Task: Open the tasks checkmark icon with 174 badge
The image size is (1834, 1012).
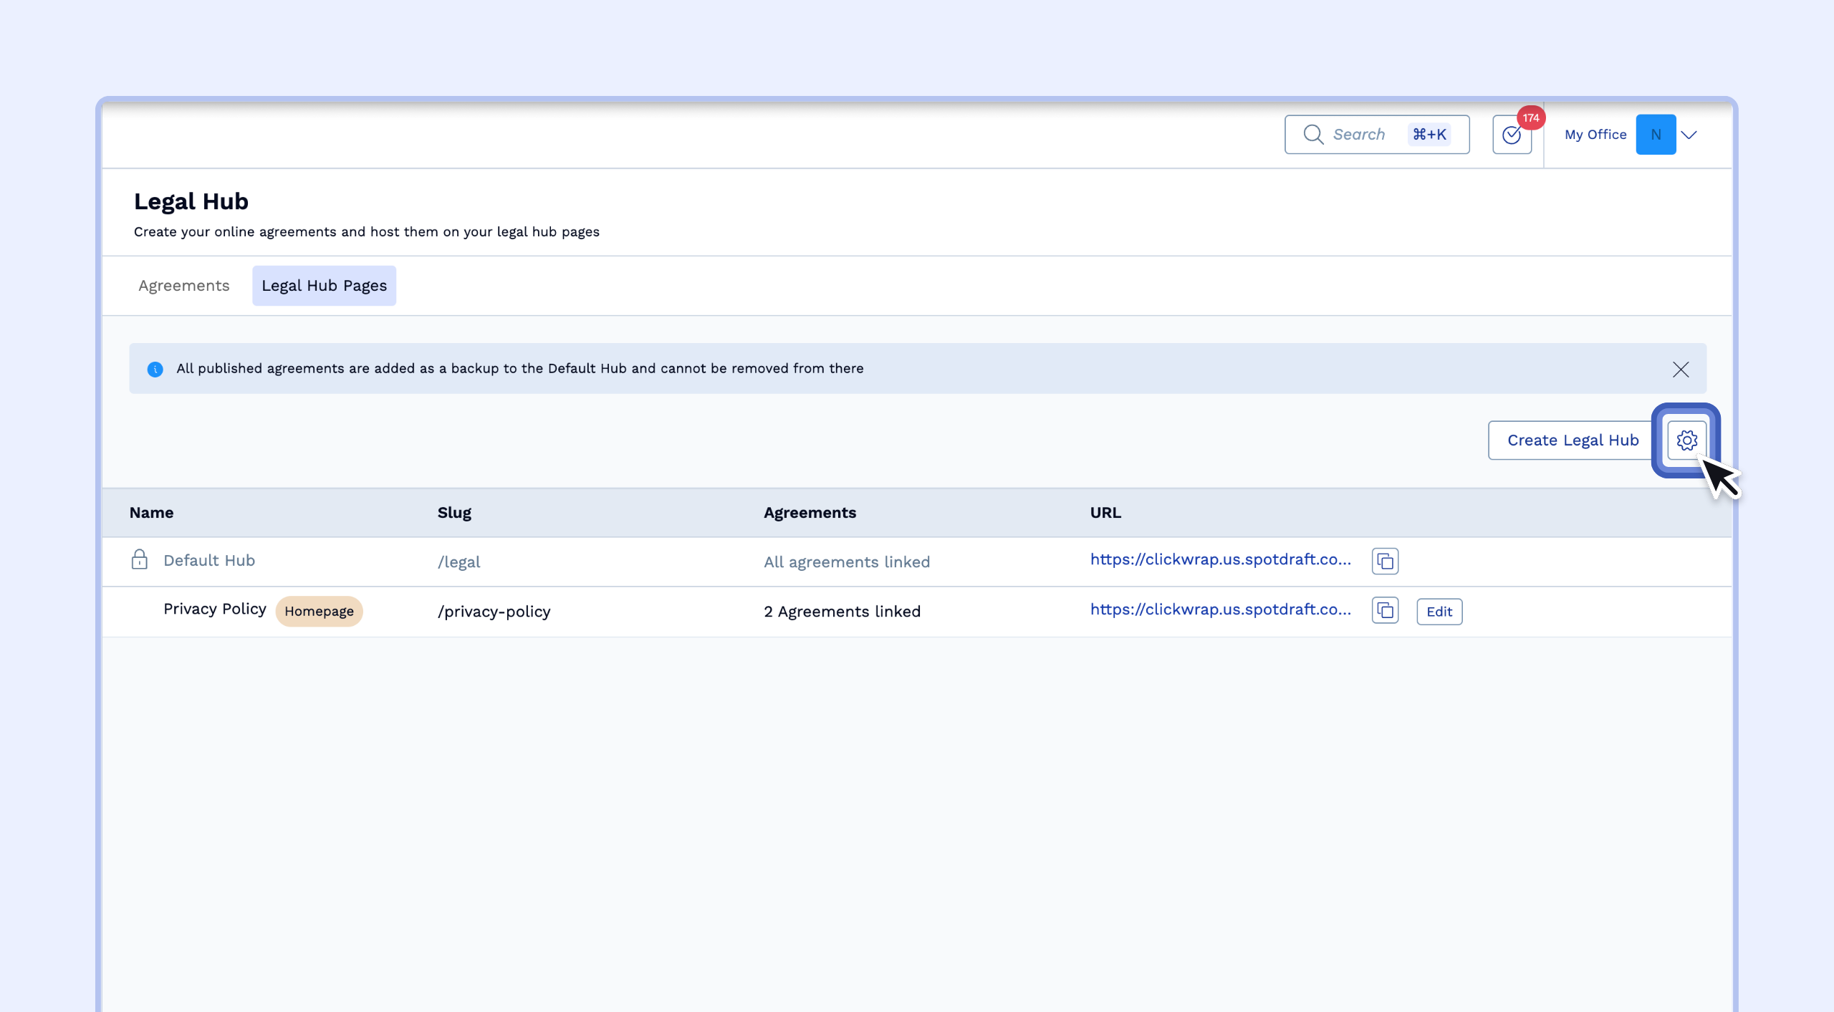Action: [1512, 135]
